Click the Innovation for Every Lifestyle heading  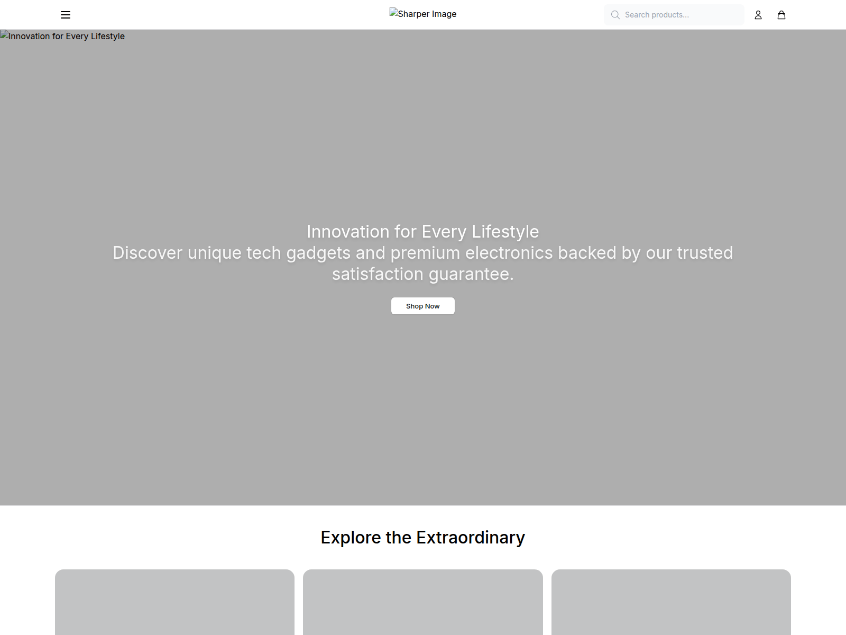[423, 232]
